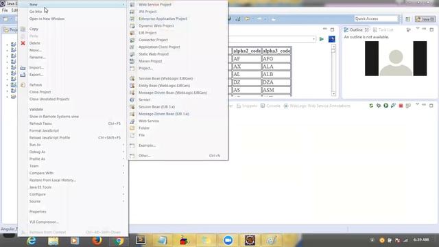The image size is (439, 247).
Task: Choose Close Unrelated Projects
Action: pos(49,99)
